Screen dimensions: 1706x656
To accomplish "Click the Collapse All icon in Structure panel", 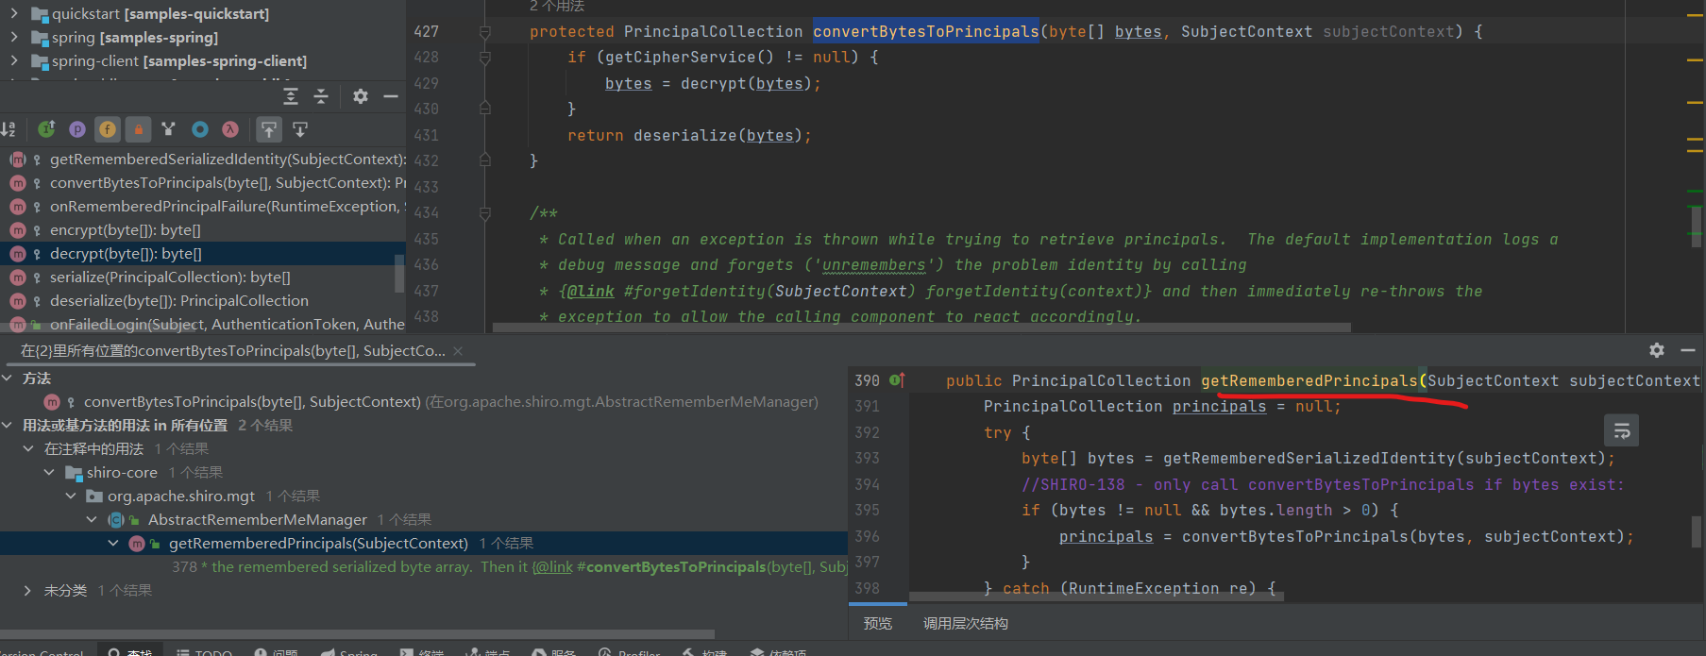I will [x=321, y=96].
